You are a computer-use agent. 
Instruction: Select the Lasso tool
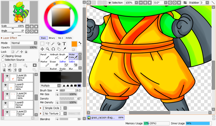[48, 44]
